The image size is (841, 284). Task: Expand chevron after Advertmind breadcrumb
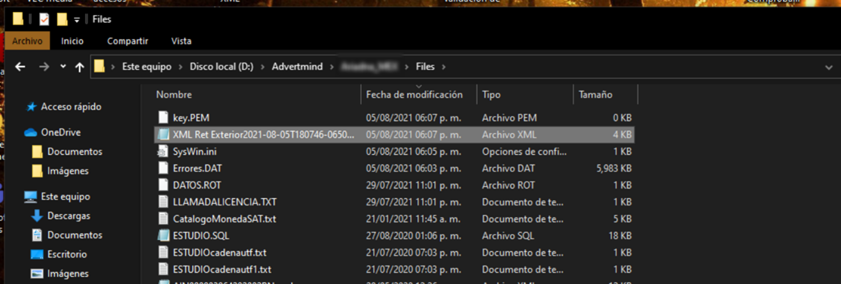(332, 67)
